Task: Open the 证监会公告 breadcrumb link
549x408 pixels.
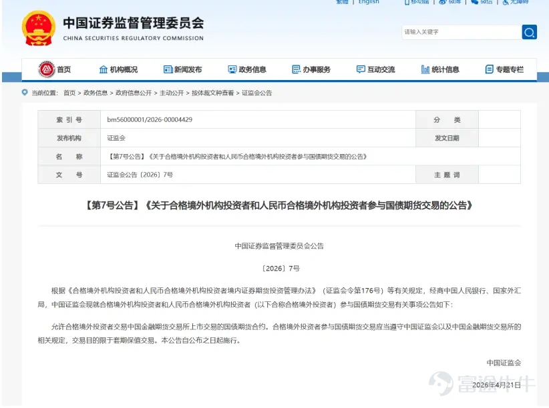Action: 256,93
